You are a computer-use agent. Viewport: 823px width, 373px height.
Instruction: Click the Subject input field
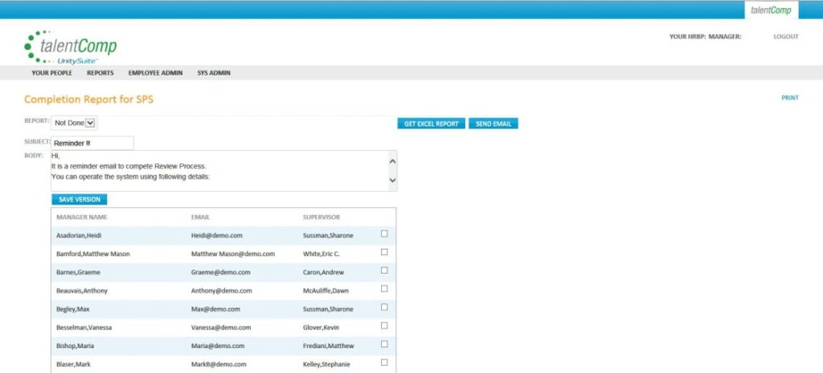[x=92, y=143]
